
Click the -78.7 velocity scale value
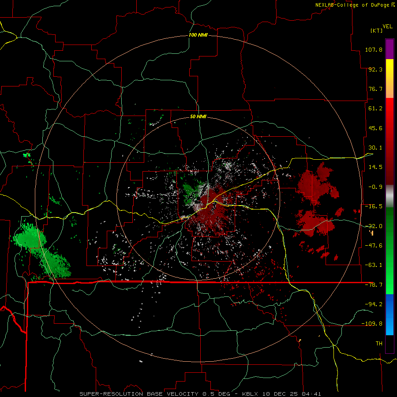[374, 285]
